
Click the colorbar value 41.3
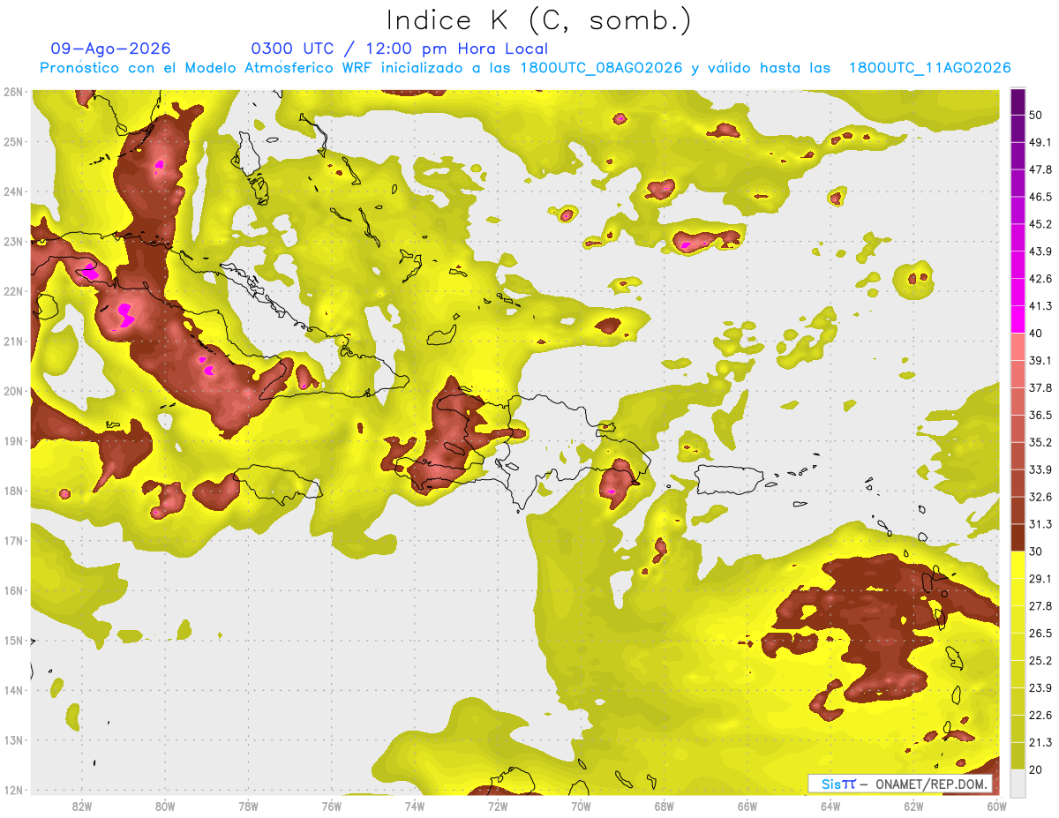(1040, 307)
